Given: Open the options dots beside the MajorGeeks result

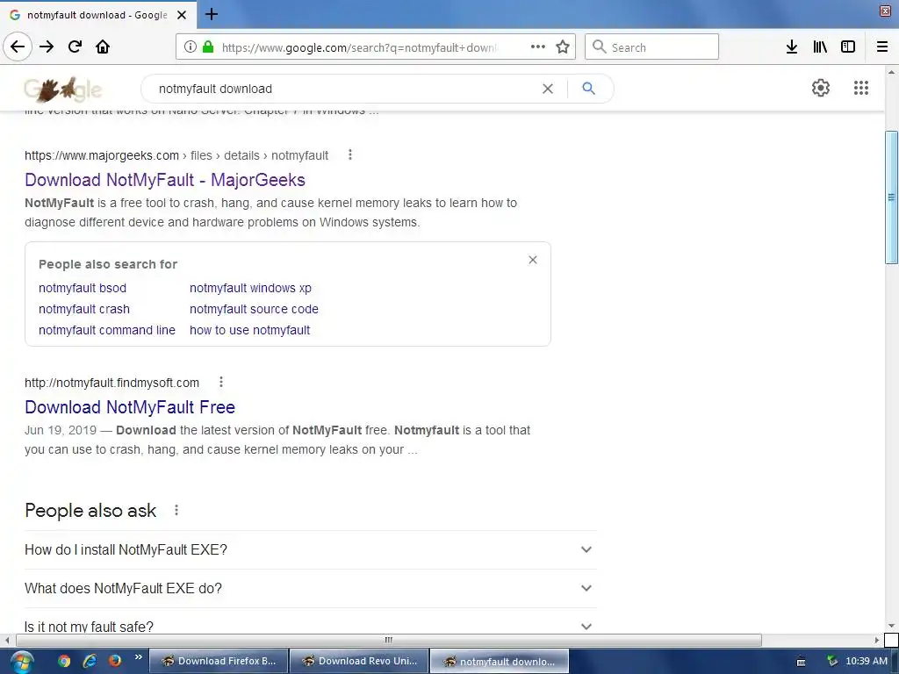Looking at the screenshot, I should (349, 154).
